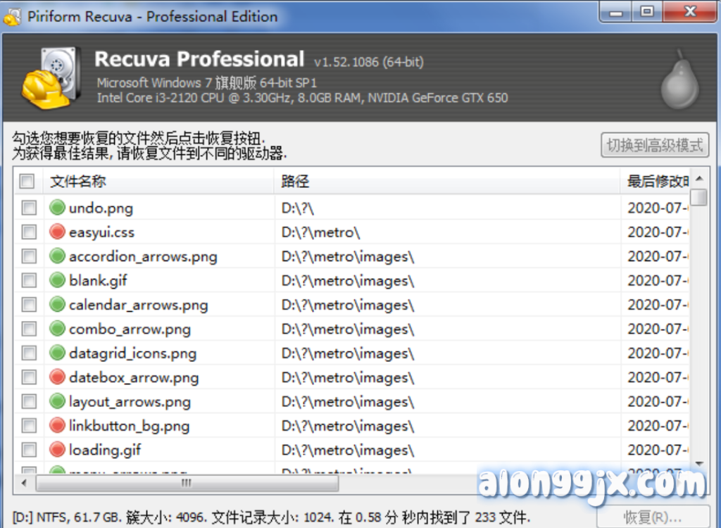Click the 恢复(R)... button
721x528 pixels.
(x=656, y=517)
